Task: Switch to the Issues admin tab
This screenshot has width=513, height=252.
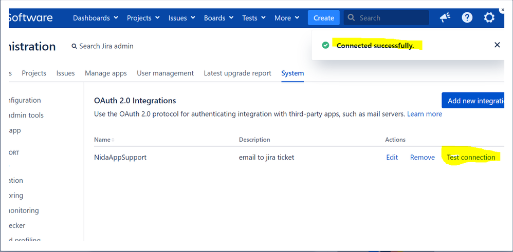Action: (x=65, y=73)
